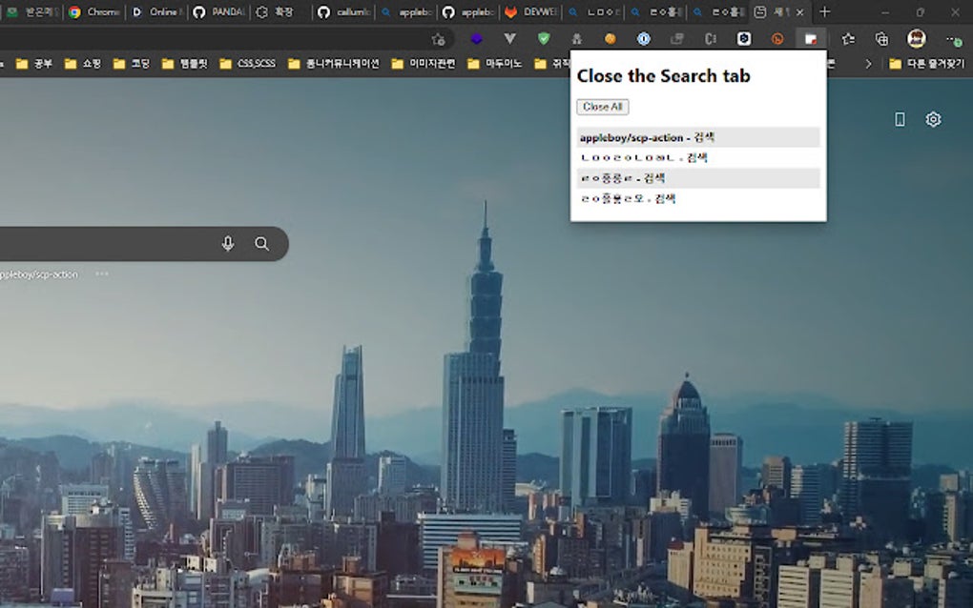973x608 pixels.
Task: Click the V-shaped extension icon
Action: coord(510,38)
